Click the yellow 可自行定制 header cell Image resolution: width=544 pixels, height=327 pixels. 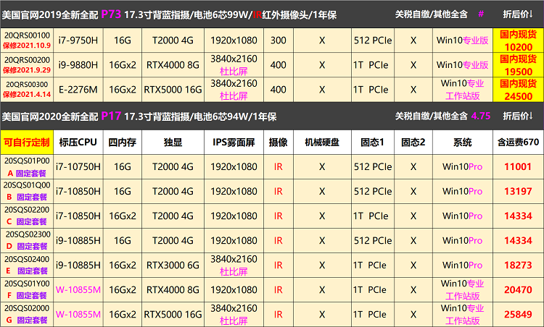point(27,143)
